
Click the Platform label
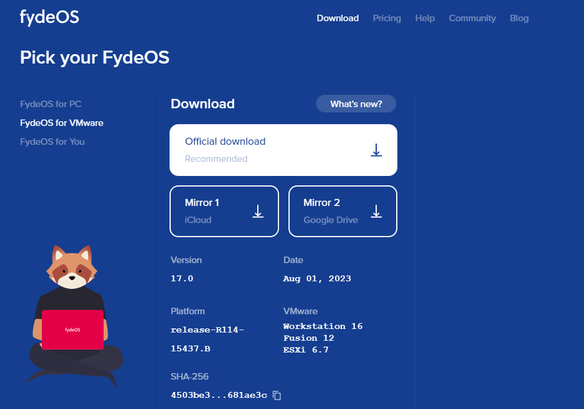pyautogui.click(x=188, y=311)
